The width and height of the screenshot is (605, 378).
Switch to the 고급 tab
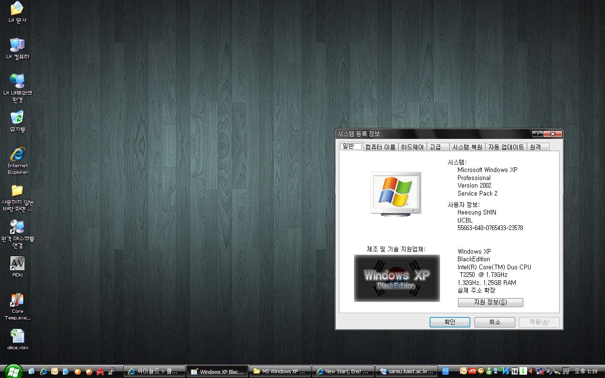[437, 147]
